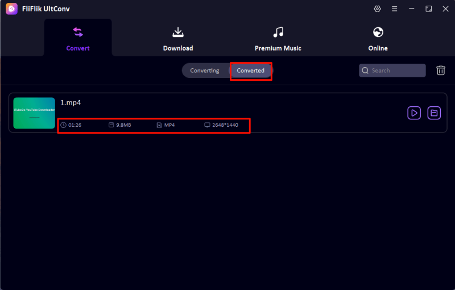Select the Converted toggle option
Image resolution: width=455 pixels, height=290 pixels.
click(251, 71)
